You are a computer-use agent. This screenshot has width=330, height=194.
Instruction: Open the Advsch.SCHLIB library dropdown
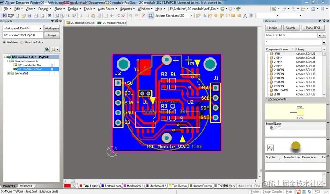point(319,35)
